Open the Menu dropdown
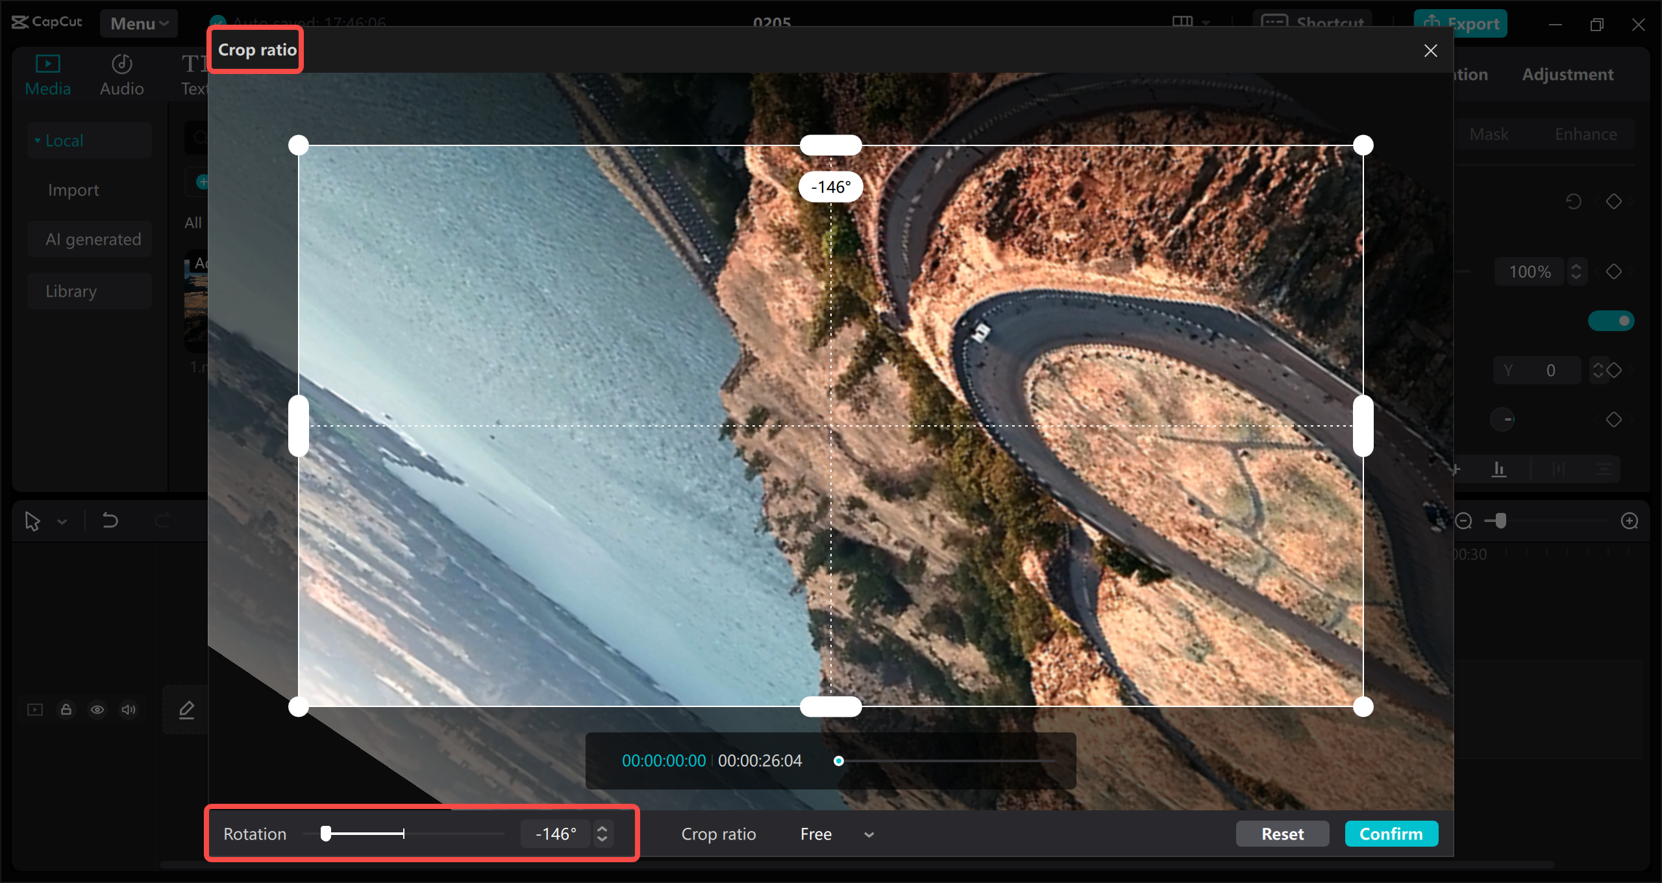Image resolution: width=1662 pixels, height=883 pixels. tap(138, 23)
